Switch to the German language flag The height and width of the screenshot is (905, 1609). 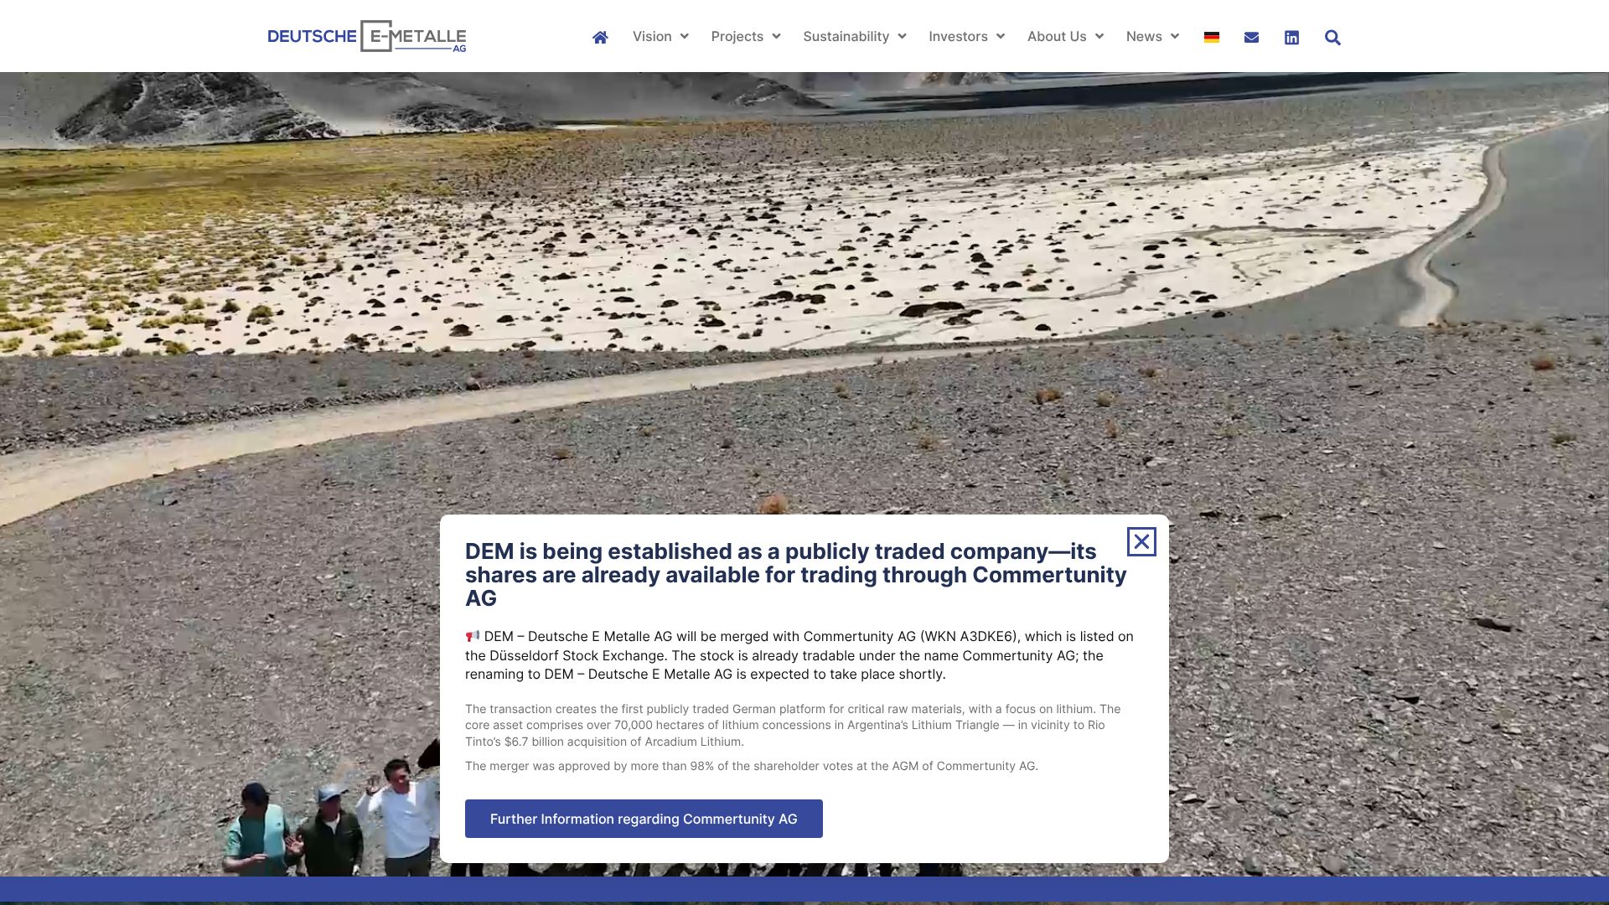[1211, 37]
